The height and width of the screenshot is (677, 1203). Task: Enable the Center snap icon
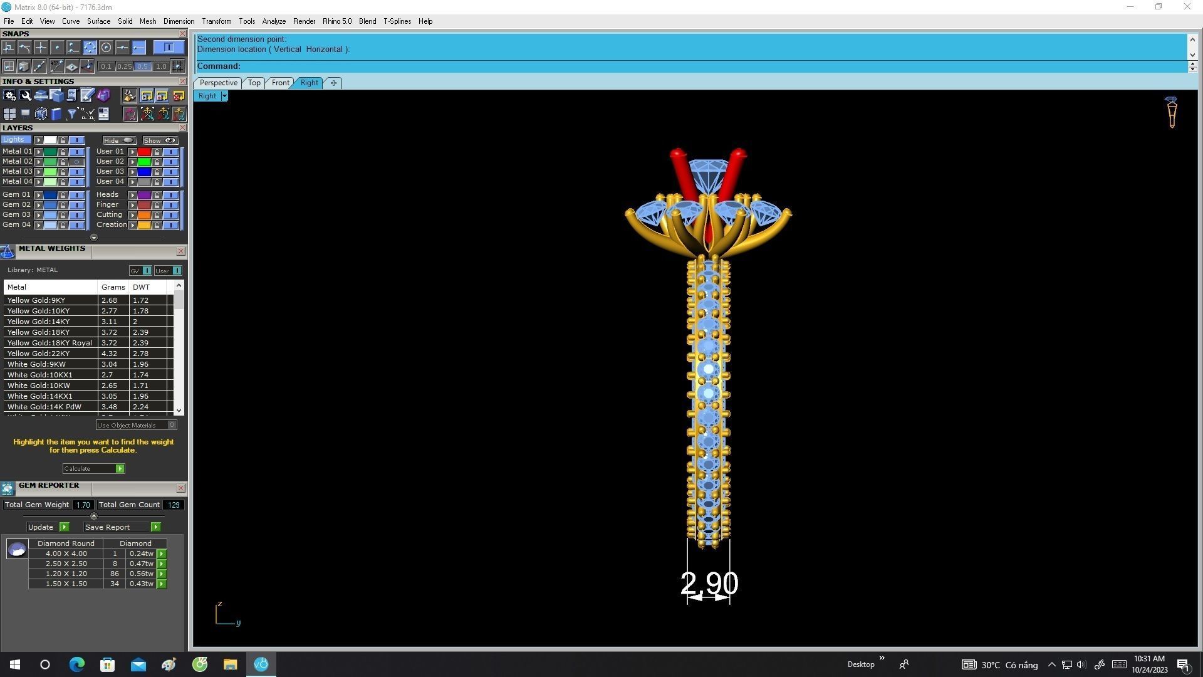[x=106, y=48]
